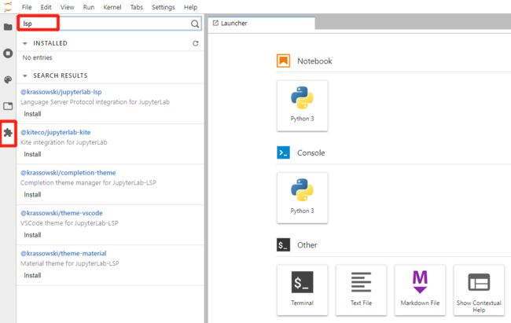This screenshot has width=511, height=323.
Task: Open the Extension Manager puzzle icon
Action: [8, 133]
